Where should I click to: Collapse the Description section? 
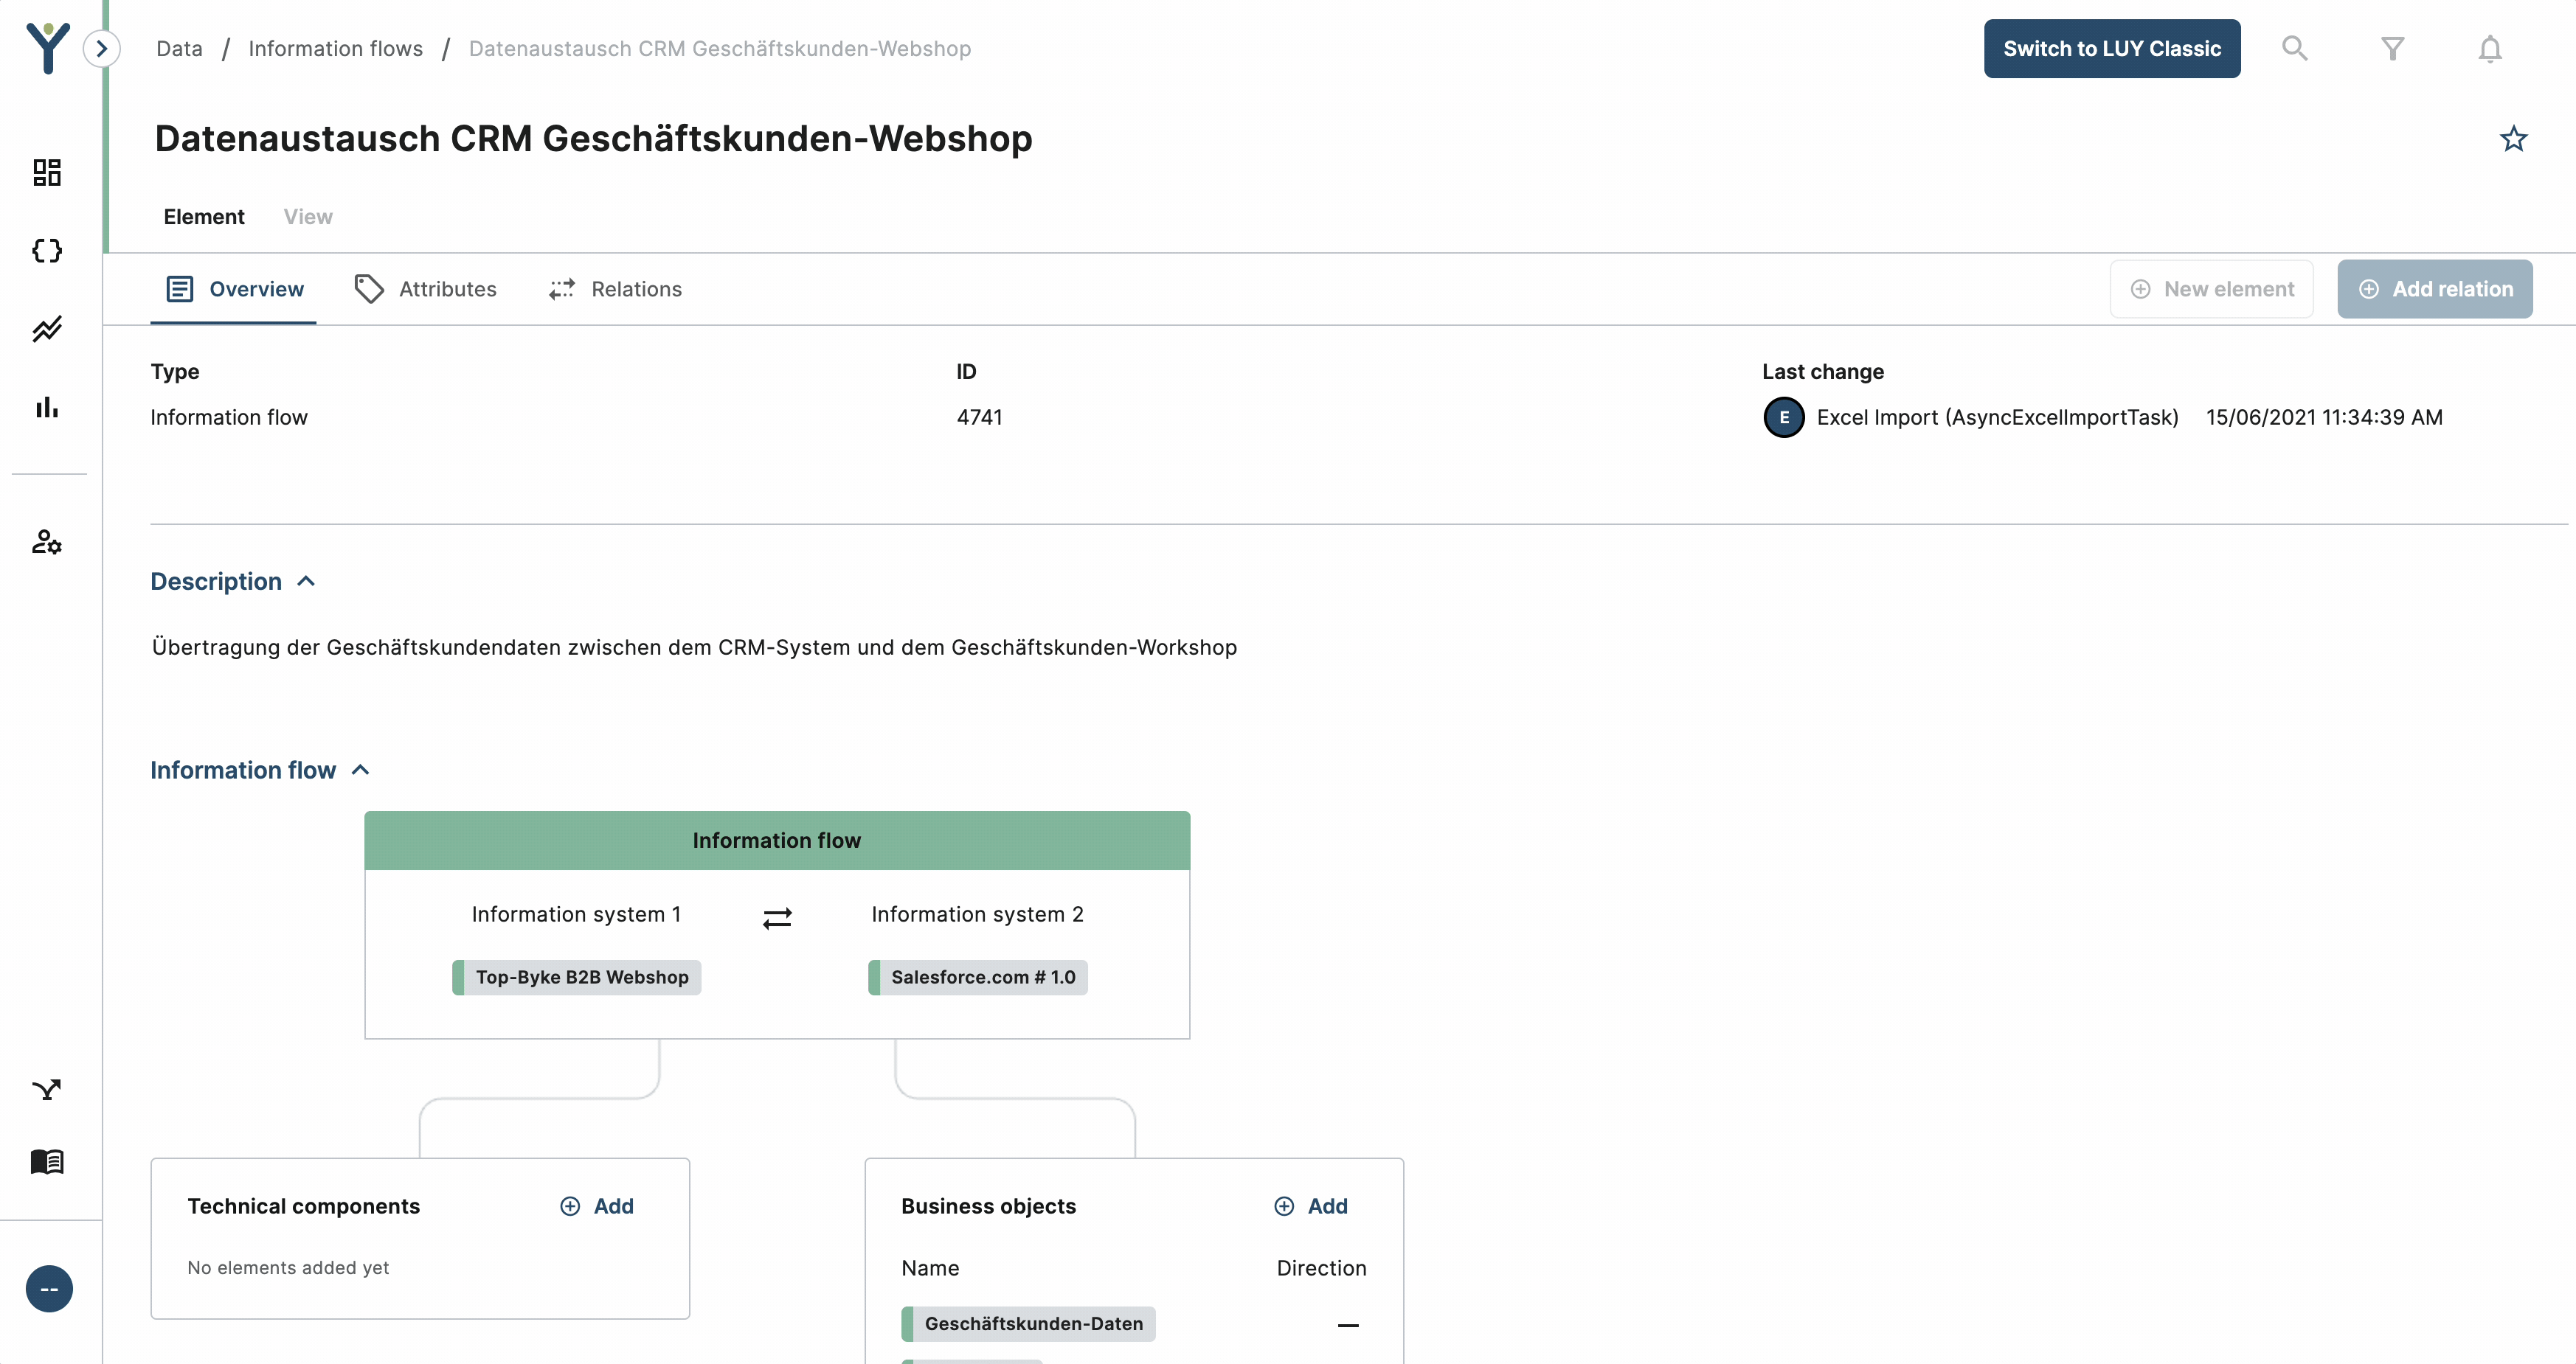(x=306, y=582)
